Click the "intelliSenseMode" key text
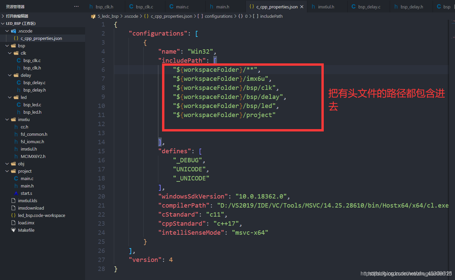 tap(191, 232)
